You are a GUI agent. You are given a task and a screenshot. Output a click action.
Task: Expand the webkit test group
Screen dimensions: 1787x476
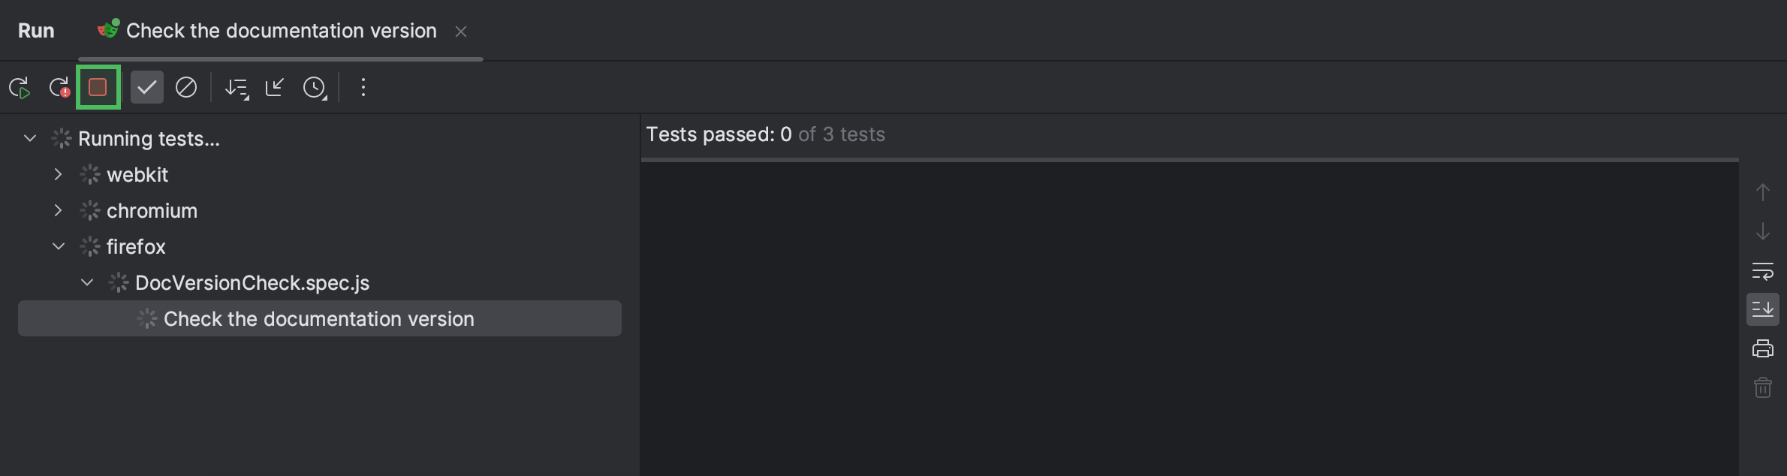tap(59, 174)
